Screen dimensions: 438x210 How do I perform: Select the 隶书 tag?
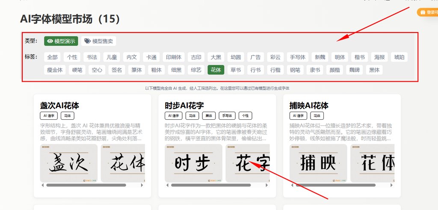(x=315, y=70)
